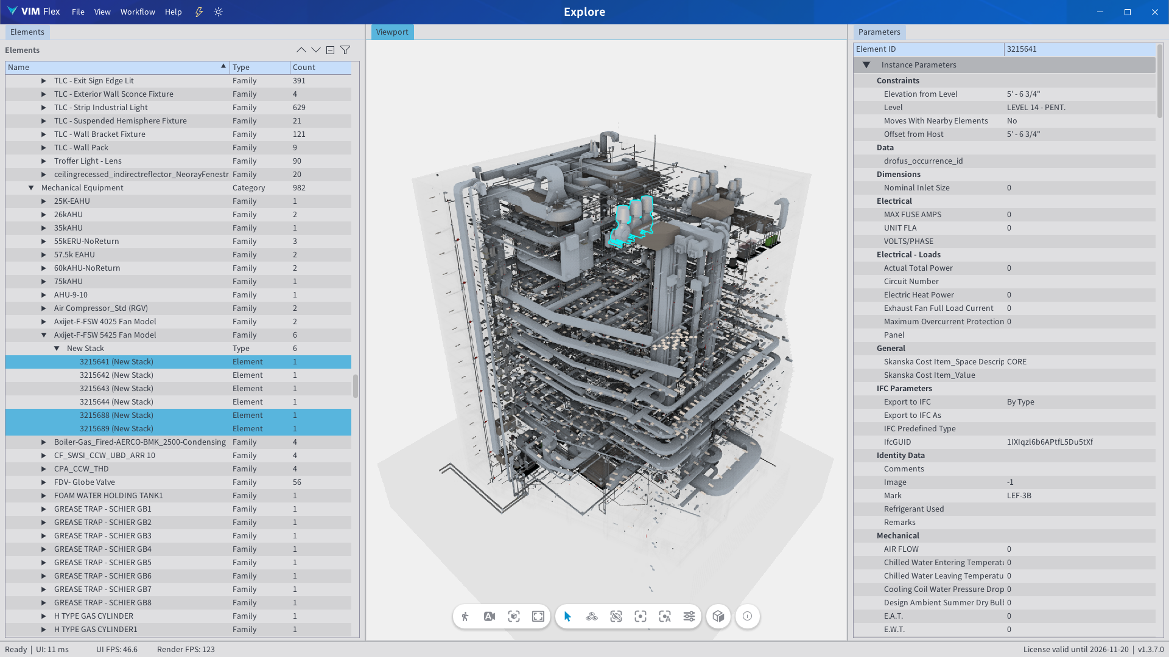Toggle the hide selection eye icon
The width and height of the screenshot is (1169, 657).
coord(616,616)
